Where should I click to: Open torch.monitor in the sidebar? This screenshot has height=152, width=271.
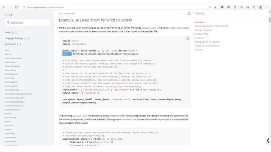[x=11, y=138]
